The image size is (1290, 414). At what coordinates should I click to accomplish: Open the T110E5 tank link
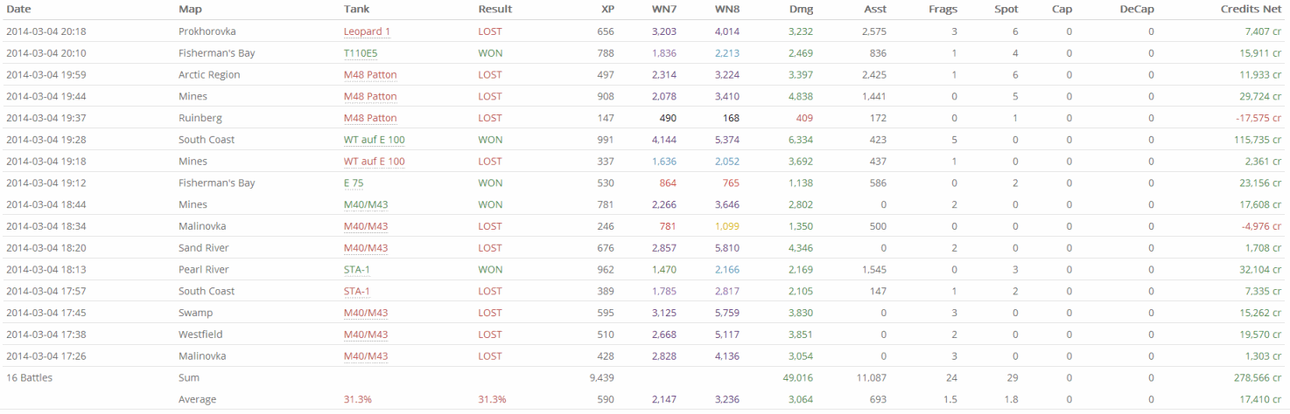pos(361,53)
